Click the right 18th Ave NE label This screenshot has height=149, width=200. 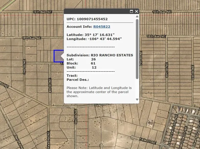(156, 36)
